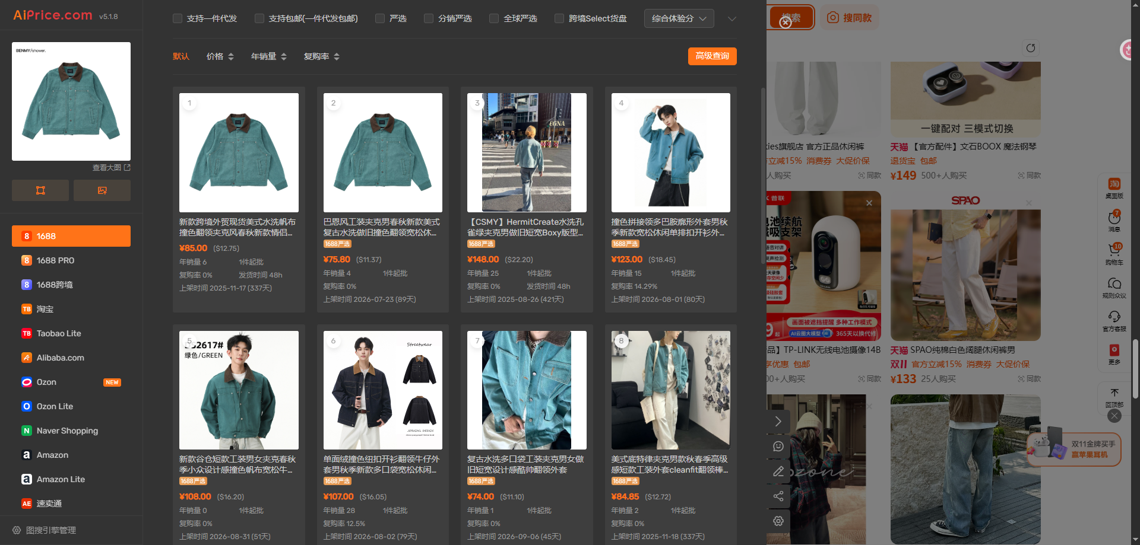Click the 高级查询 button
This screenshot has height=545, width=1140.
712,56
